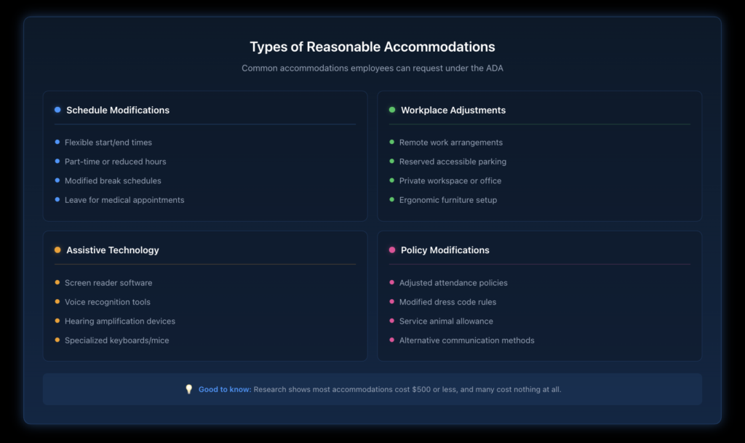Screen dimensions: 745x443
Task: Click the blue dot beside Schedule Modifications
Action: tap(57, 110)
